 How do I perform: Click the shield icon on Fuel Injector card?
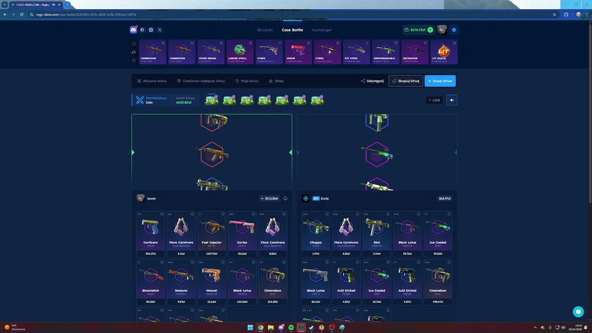coord(223,214)
